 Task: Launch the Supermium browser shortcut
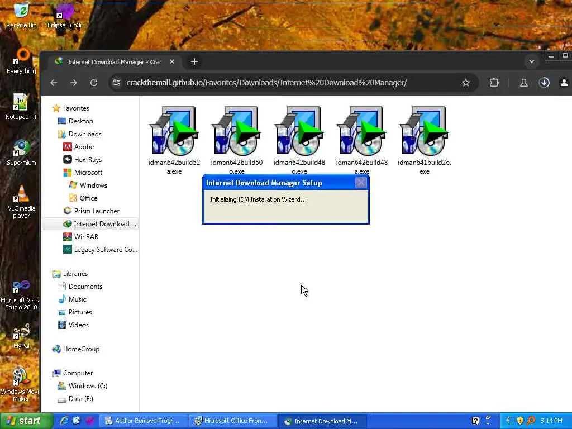(x=21, y=152)
